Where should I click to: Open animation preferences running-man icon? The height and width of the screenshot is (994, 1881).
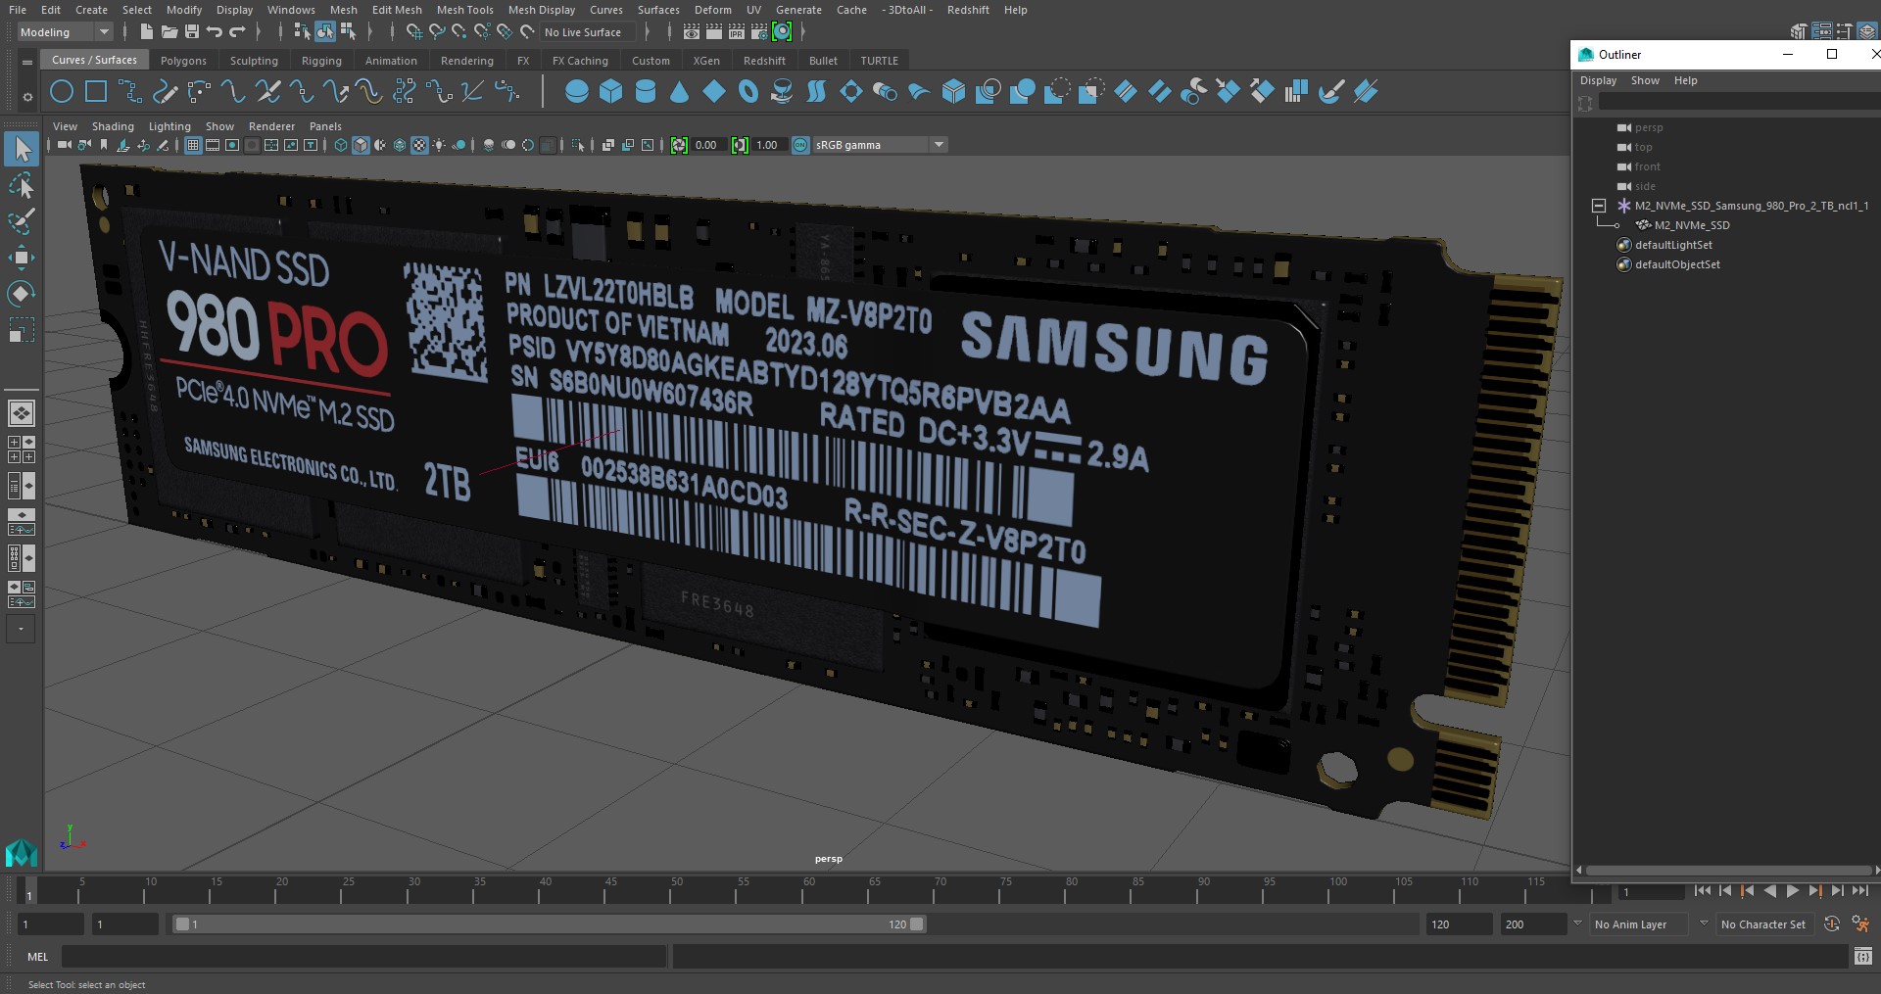click(x=1860, y=924)
